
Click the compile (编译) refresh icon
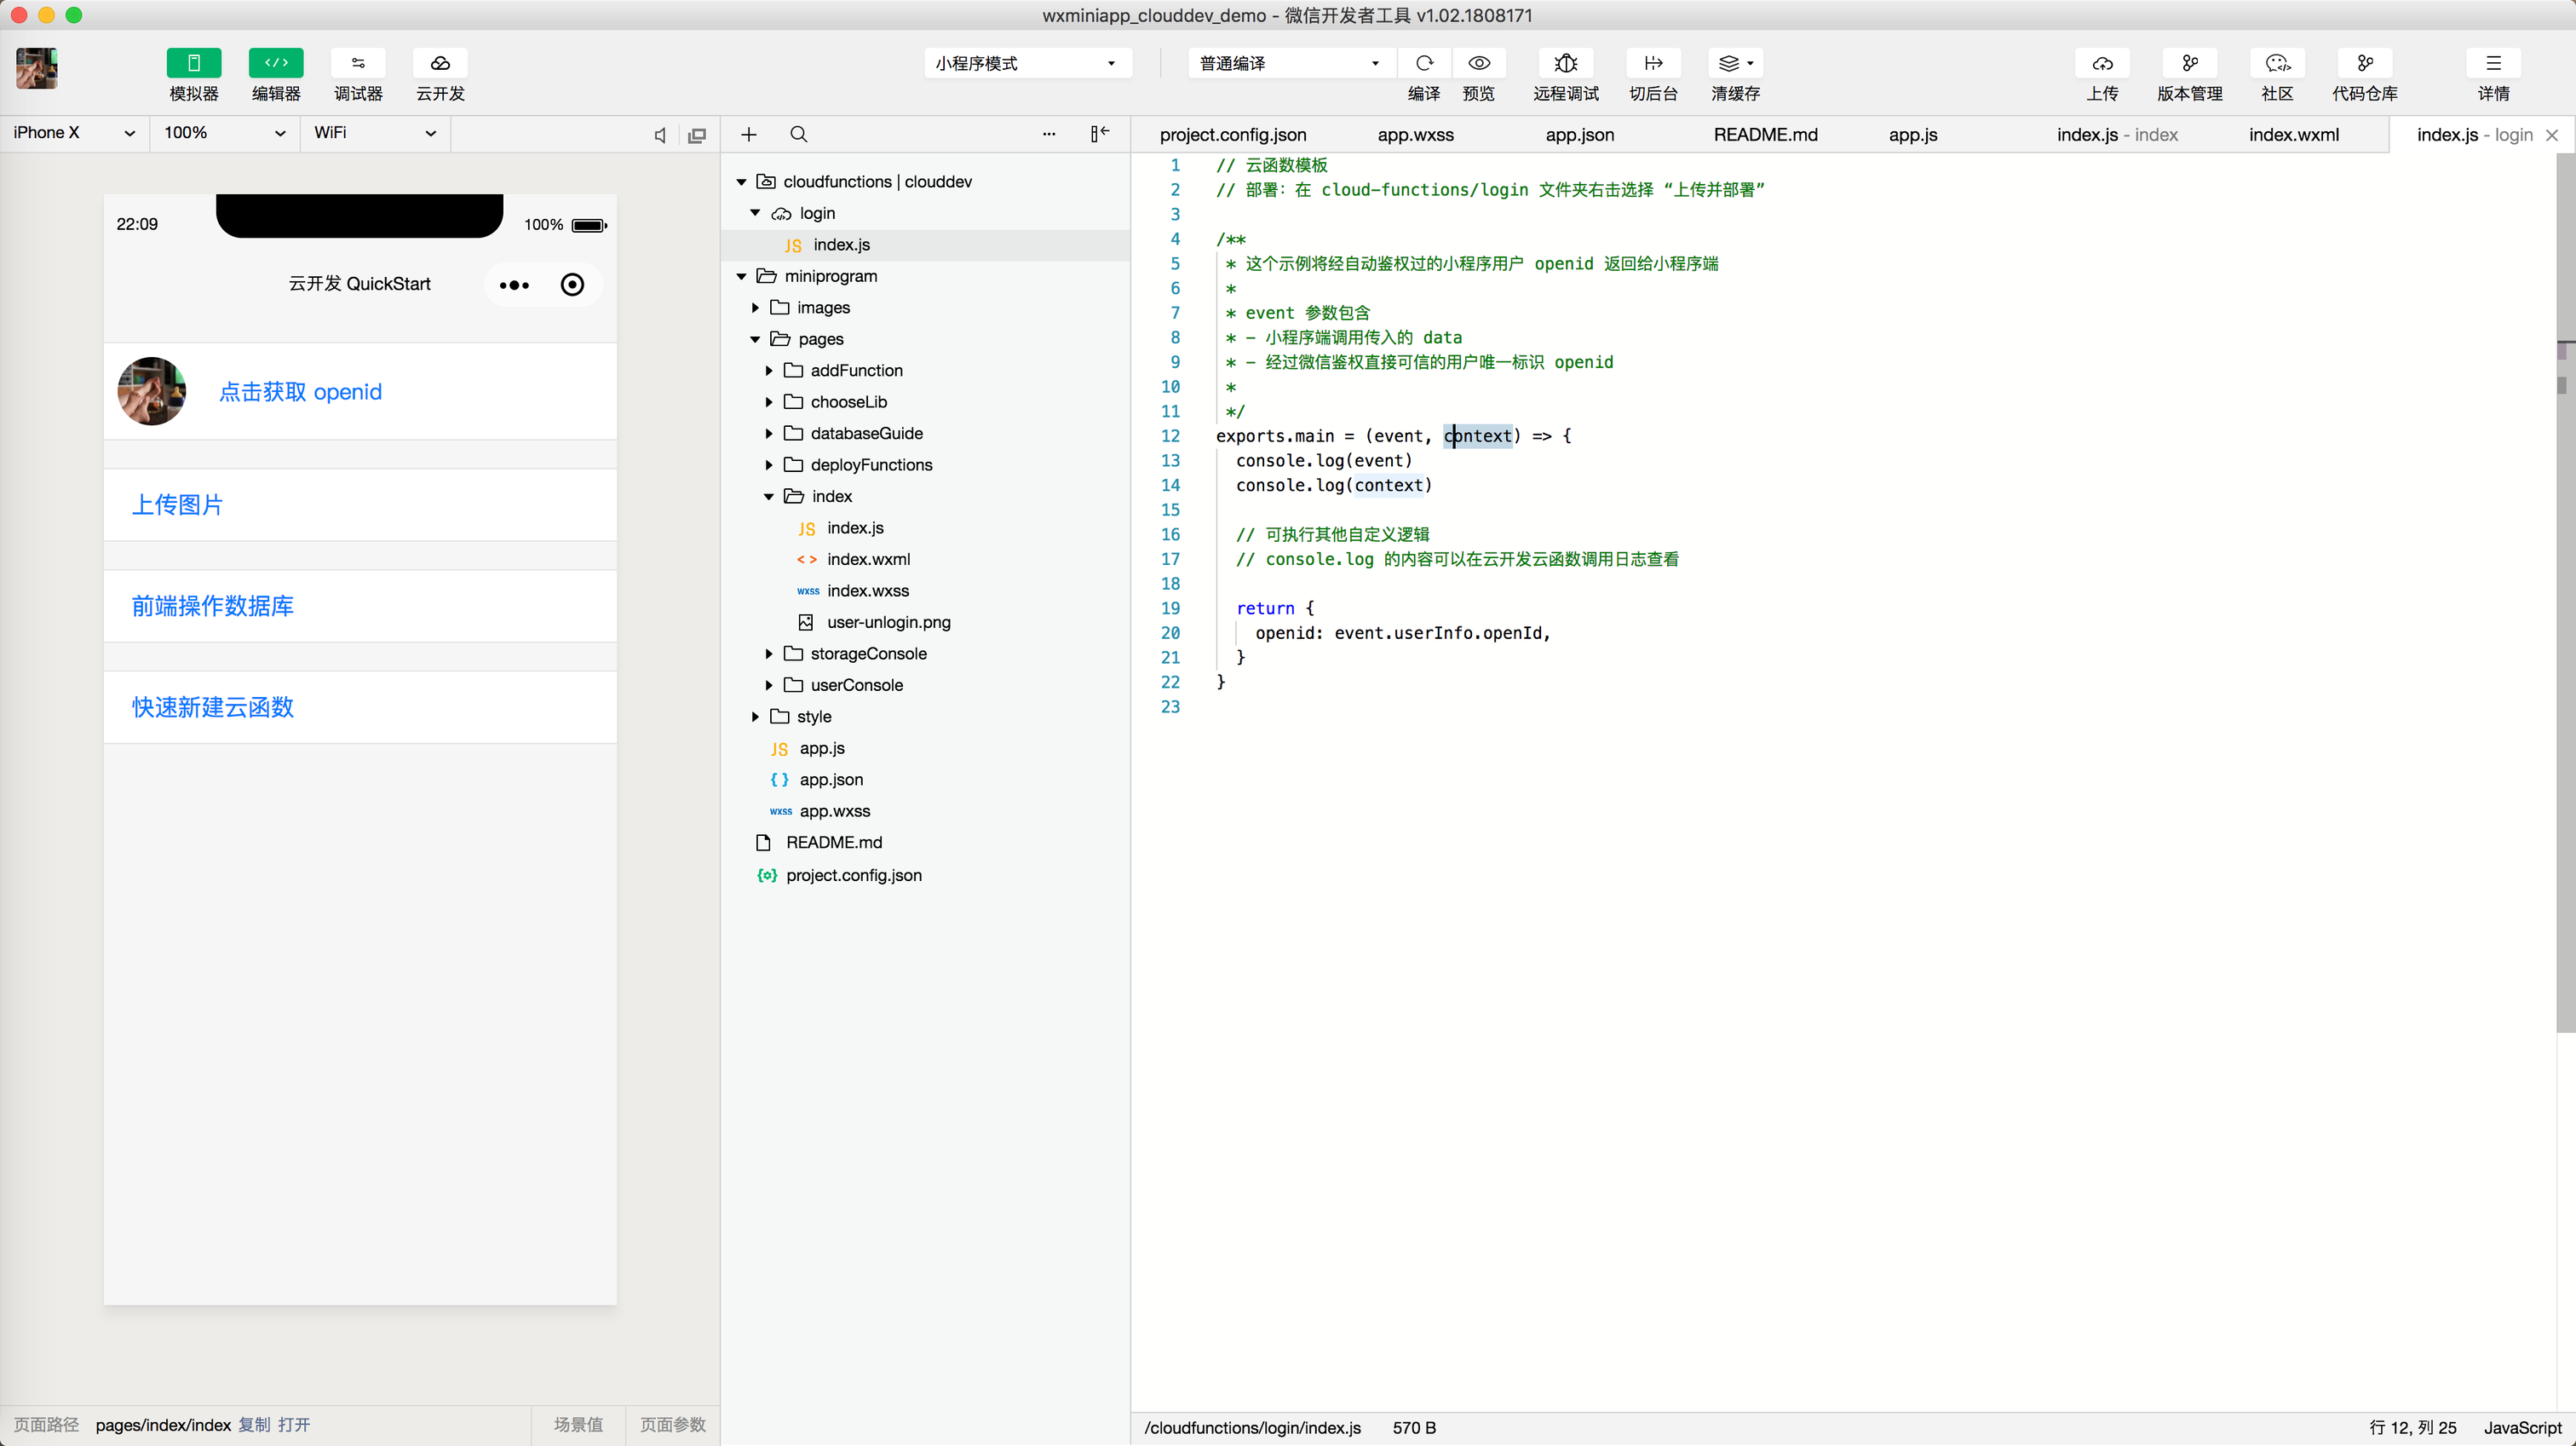point(1424,63)
